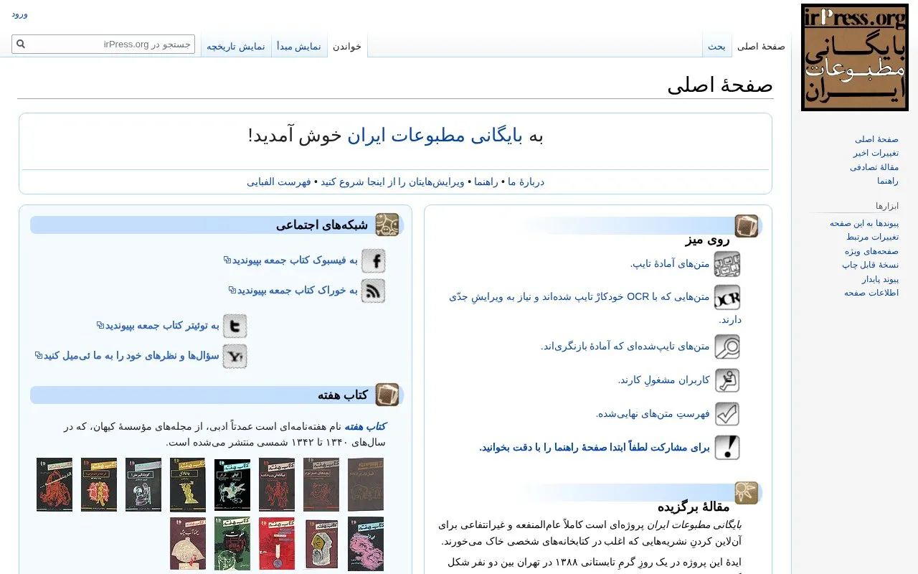Click the روی میز section header icon
Viewport: 918px width, 574px height.
747,227
